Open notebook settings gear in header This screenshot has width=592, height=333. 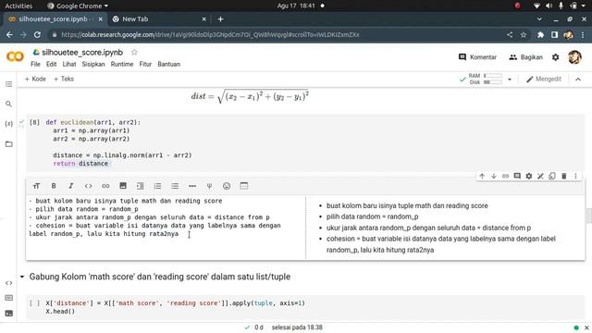tap(555, 57)
